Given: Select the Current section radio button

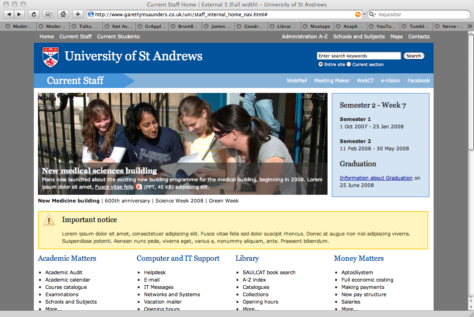Looking at the screenshot, I should pos(349,64).
